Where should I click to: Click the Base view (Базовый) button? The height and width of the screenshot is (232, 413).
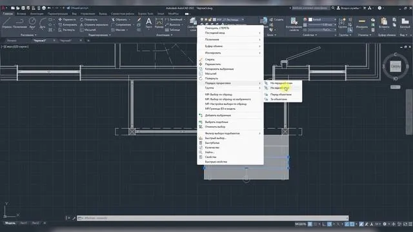coord(405,23)
